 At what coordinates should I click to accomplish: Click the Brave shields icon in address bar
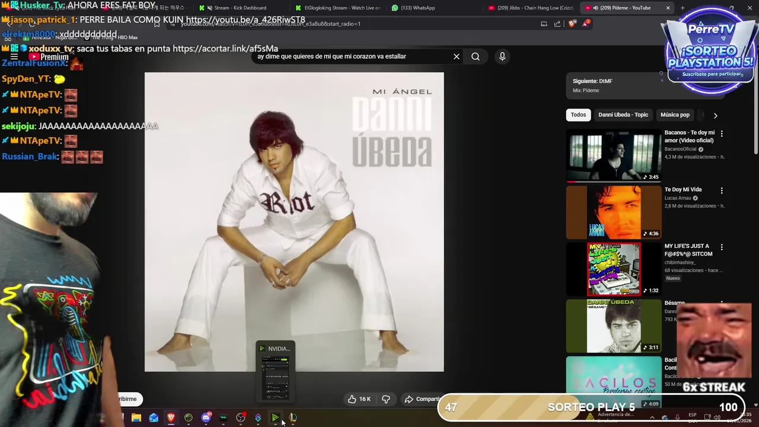tap(572, 24)
